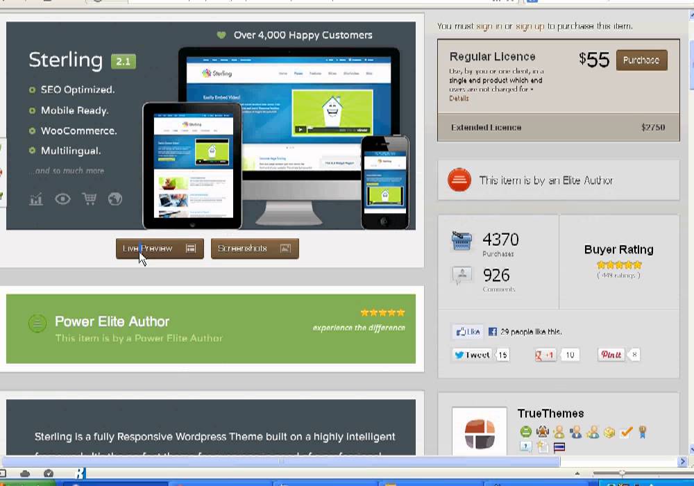Click the red Elite Author circle icon

[459, 180]
